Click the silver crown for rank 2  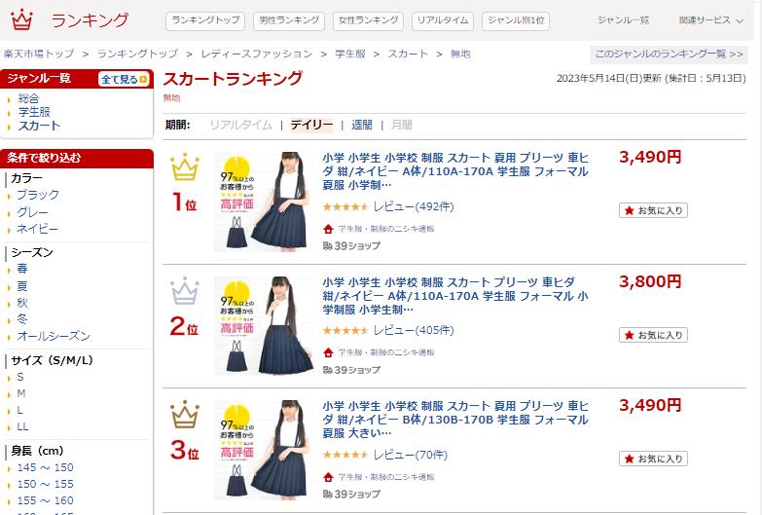(x=185, y=291)
